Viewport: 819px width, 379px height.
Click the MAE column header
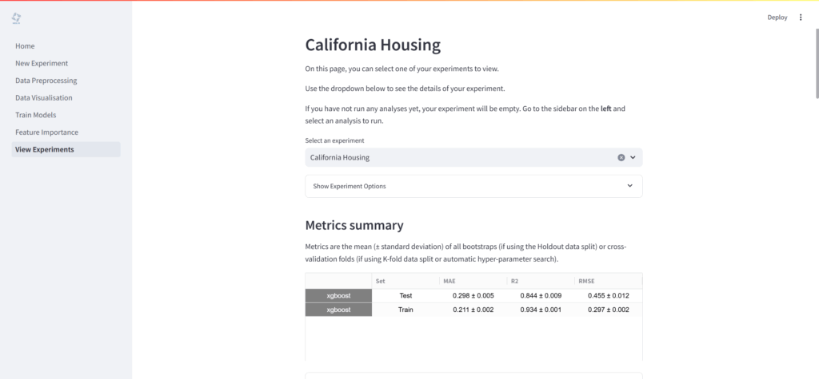473,281
